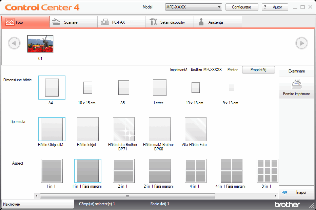This screenshot has height=210, width=316.
Task: Select the A4 paper size icon
Action: 52,88
